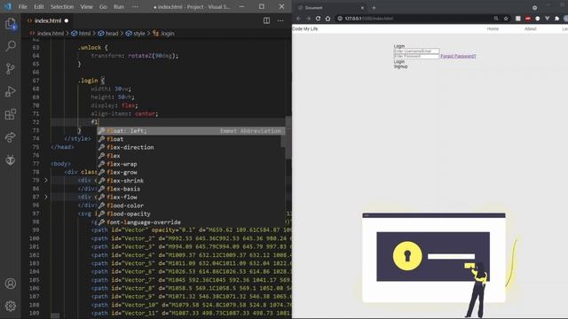Open the Run and Debug view
This screenshot has width=568, height=319.
11,91
